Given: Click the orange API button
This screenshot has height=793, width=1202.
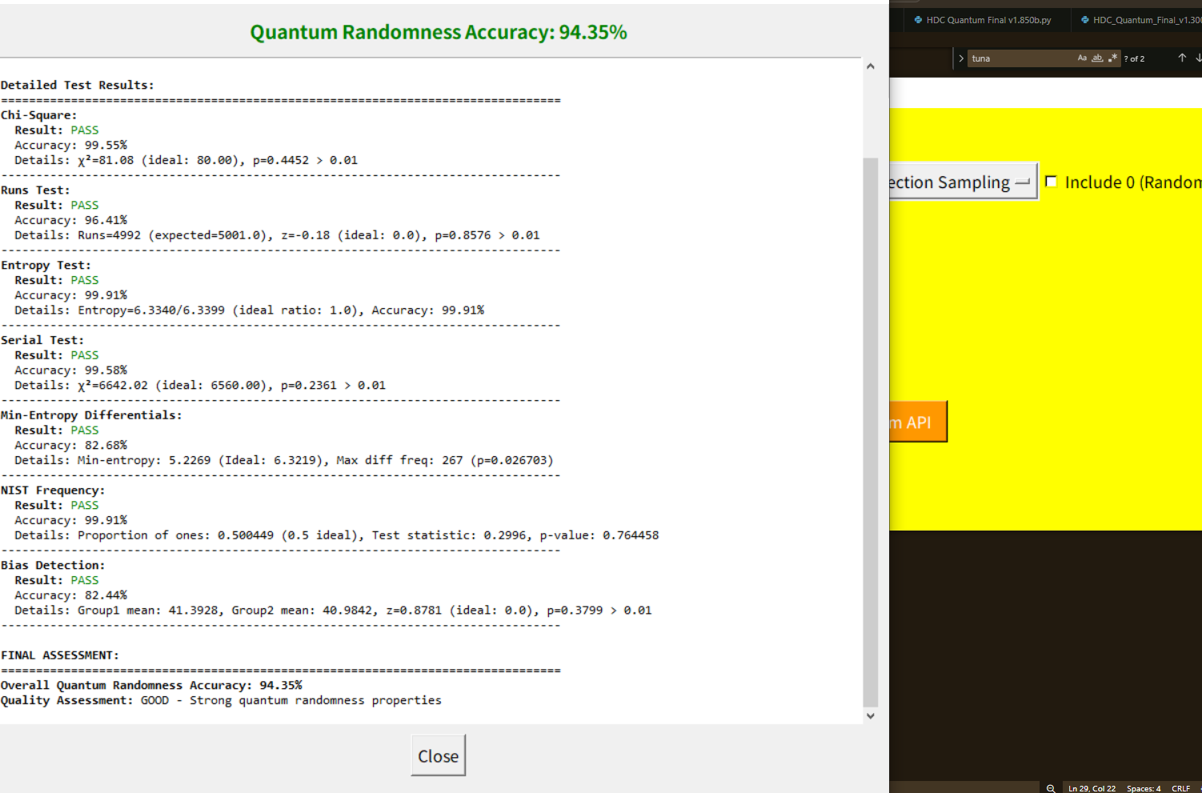Looking at the screenshot, I should pyautogui.click(x=918, y=422).
